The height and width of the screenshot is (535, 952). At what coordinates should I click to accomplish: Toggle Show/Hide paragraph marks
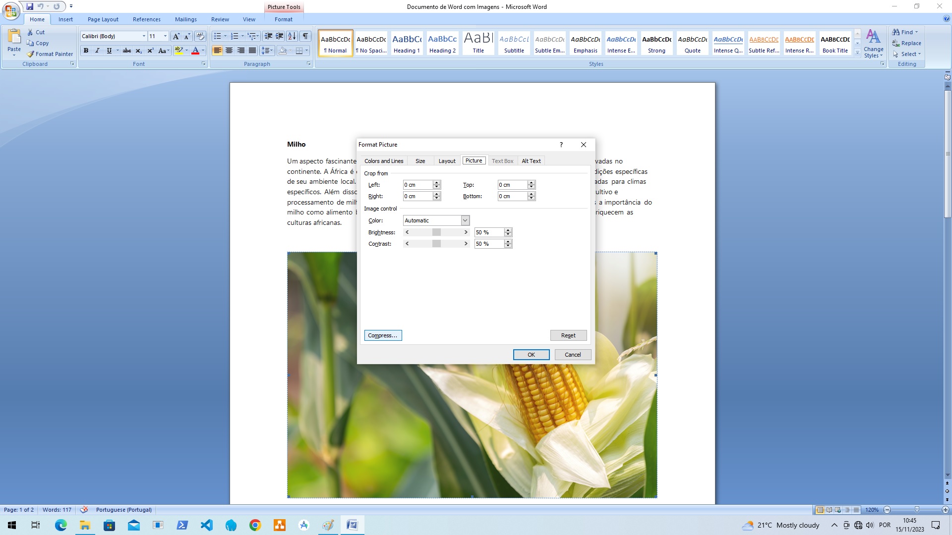click(x=305, y=36)
